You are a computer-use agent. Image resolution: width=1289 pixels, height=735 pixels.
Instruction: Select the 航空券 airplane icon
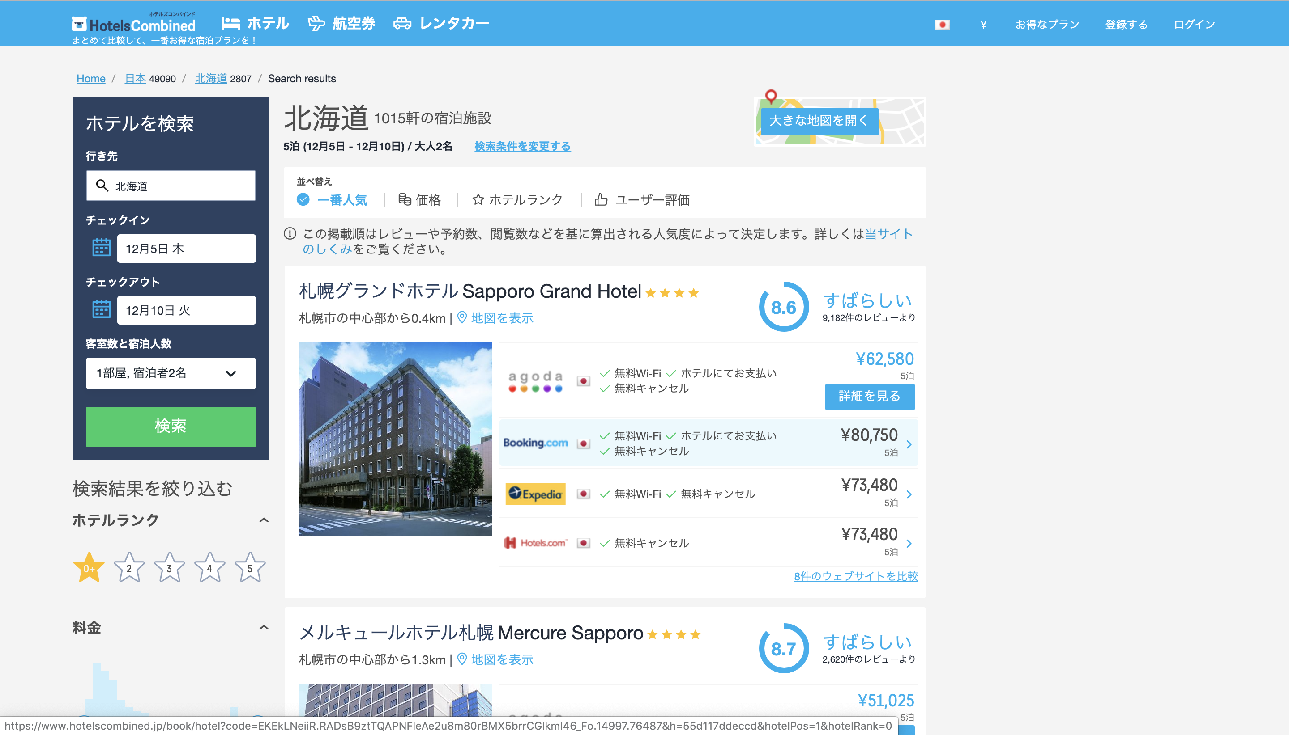(316, 22)
